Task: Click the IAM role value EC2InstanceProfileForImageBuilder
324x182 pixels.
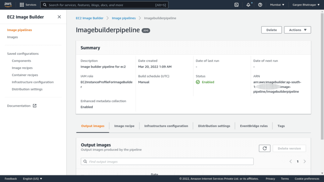Action: [106, 85]
